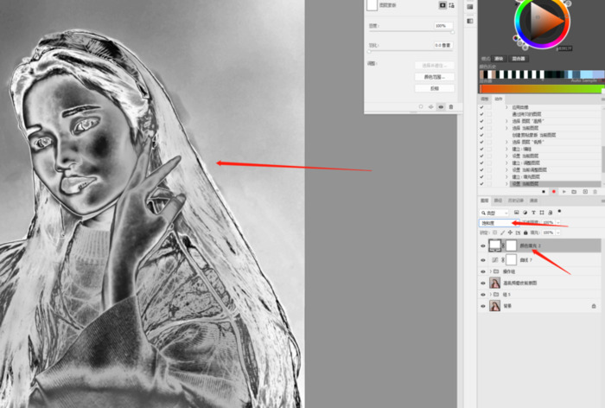Open the layer filter type dropdown
This screenshot has width=605, height=408.
click(494, 211)
